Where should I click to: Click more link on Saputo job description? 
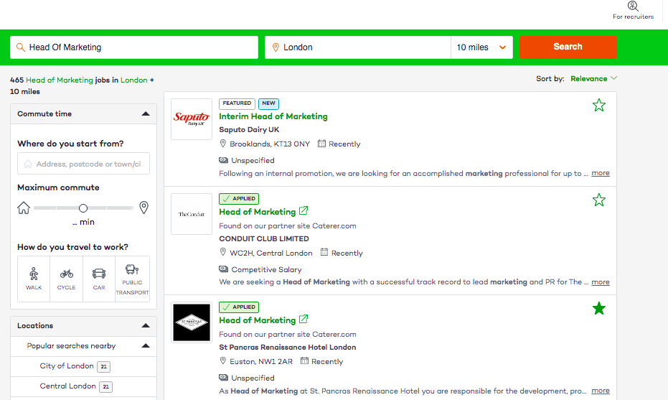tap(601, 173)
